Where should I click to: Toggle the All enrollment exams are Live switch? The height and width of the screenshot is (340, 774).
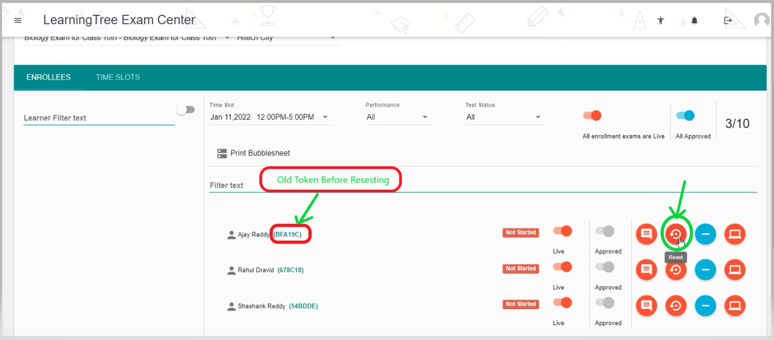coord(592,116)
